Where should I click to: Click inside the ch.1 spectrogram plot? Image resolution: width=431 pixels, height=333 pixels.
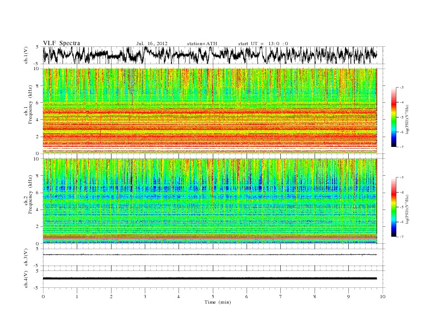[x=210, y=111]
